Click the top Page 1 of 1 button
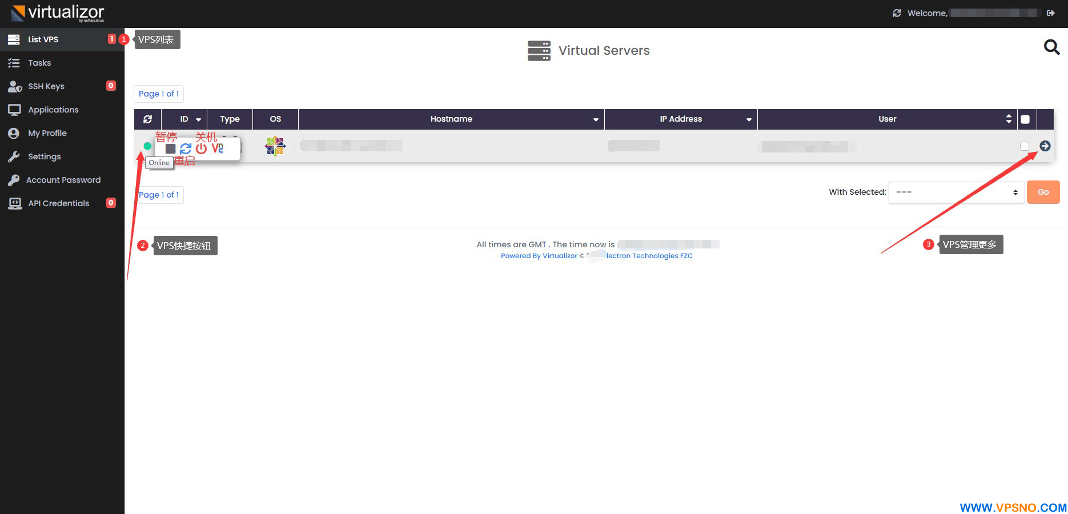Viewport: 1068px width, 514px height. [x=159, y=94]
